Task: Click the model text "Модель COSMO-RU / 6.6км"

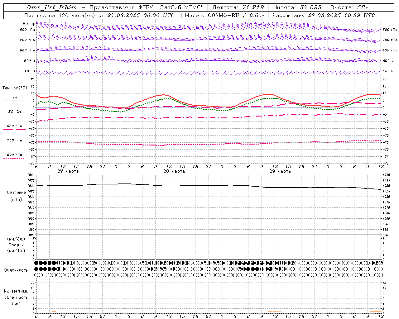Action: point(224,15)
